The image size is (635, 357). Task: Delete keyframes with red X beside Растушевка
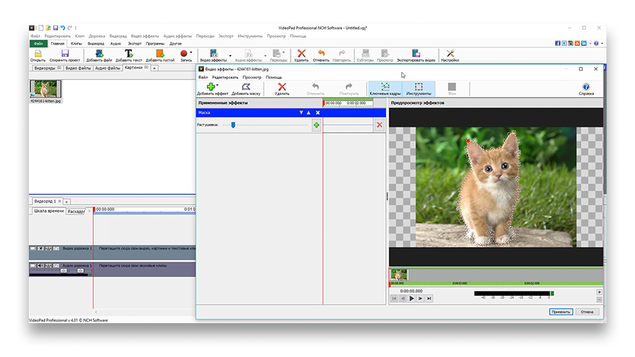(x=380, y=125)
